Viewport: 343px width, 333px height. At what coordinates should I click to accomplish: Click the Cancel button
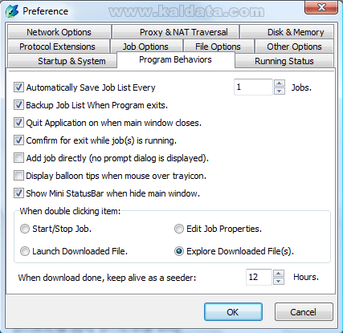[x=304, y=312]
